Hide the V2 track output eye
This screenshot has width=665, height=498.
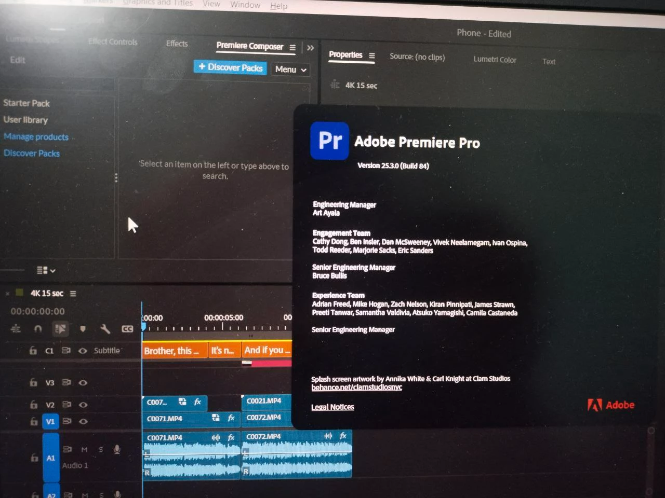[83, 405]
